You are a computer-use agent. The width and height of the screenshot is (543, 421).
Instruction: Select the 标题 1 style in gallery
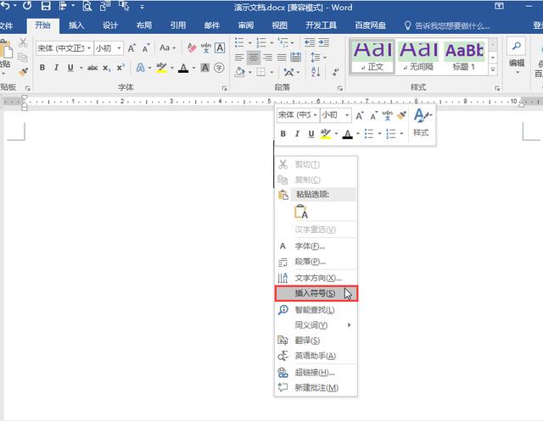pos(463,54)
